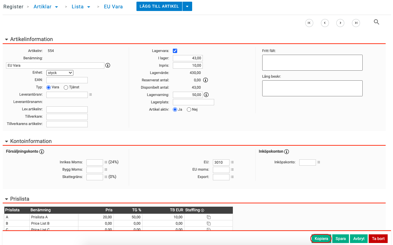The width and height of the screenshot is (393, 245).
Task: Click the Avbryt button
Action: (359, 239)
